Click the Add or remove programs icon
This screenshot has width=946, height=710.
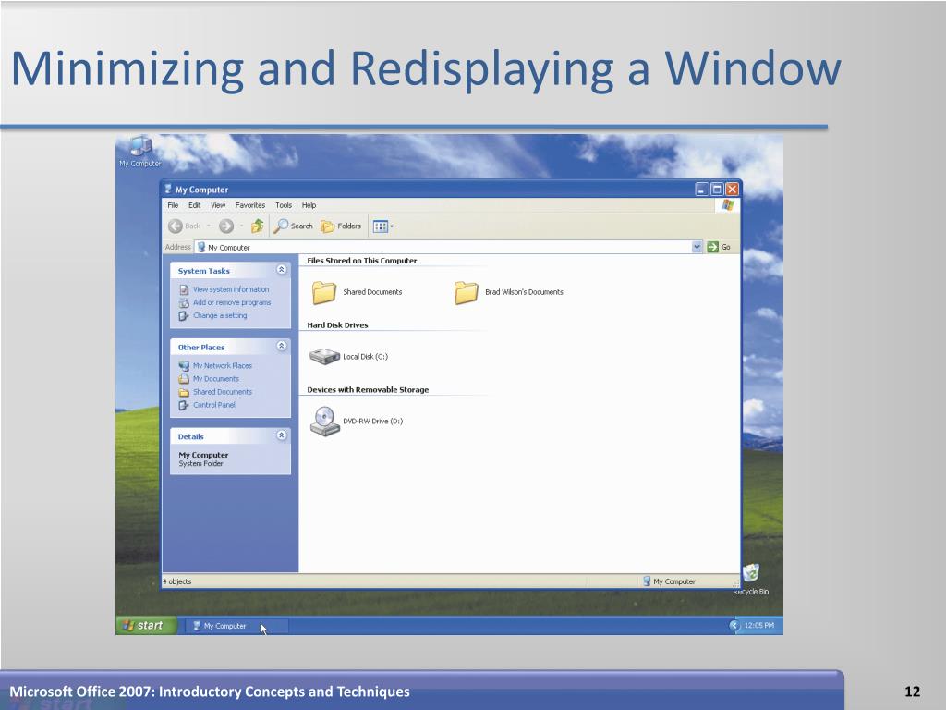[x=184, y=303]
